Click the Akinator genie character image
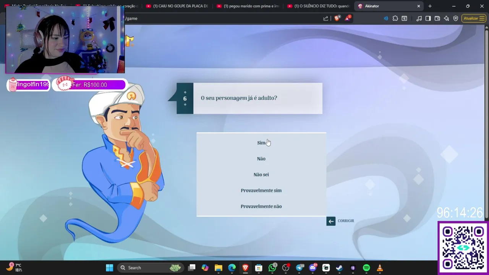Viewport: 489px width, 275px height. tap(115, 162)
